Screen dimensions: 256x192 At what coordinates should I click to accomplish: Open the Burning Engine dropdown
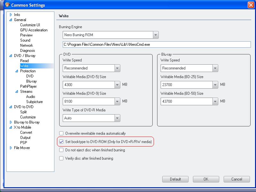(156, 35)
